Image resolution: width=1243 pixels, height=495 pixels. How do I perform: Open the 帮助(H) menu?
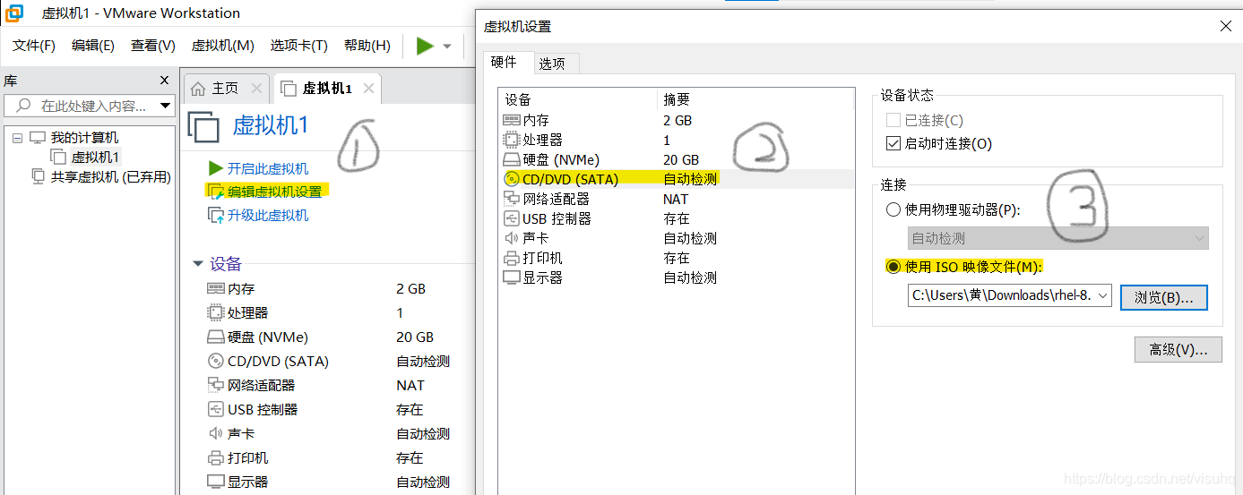(367, 46)
